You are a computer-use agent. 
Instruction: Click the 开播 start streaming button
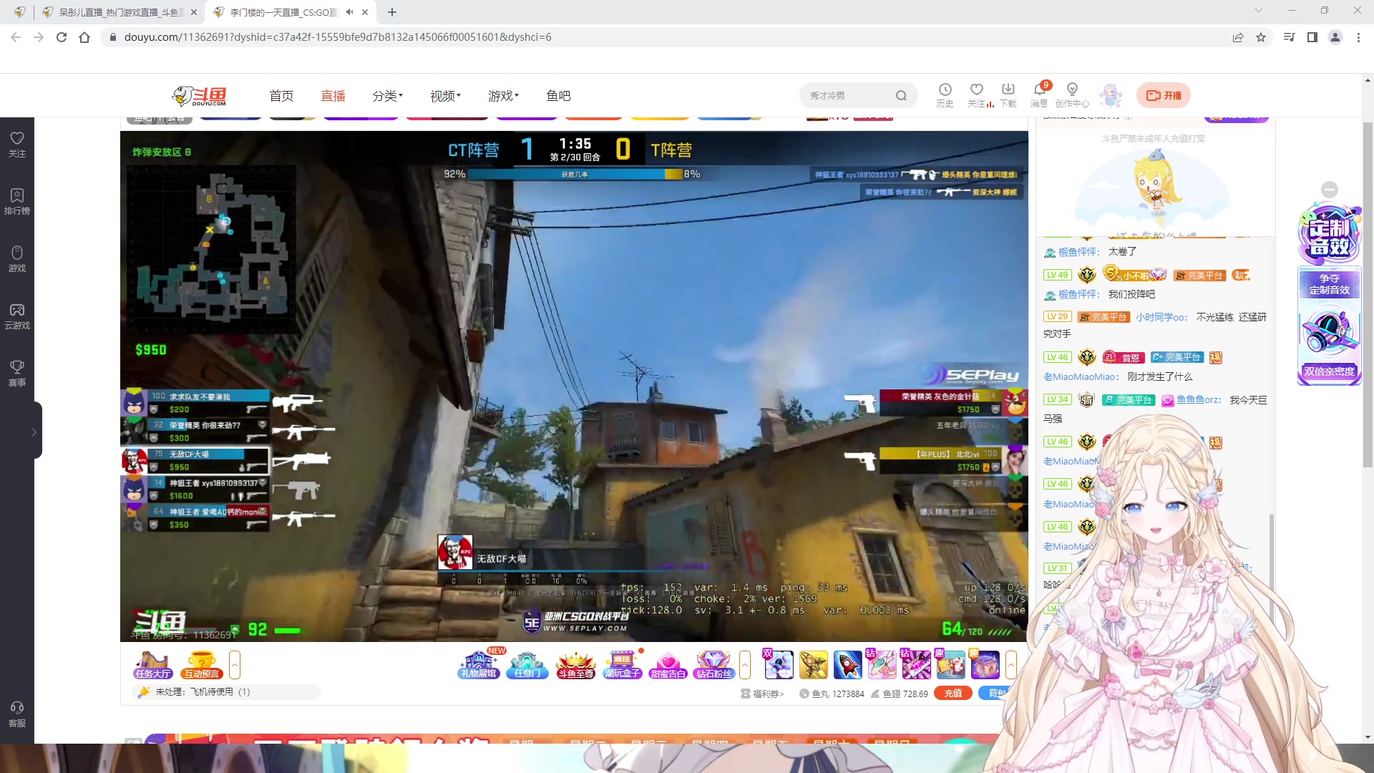point(1164,95)
